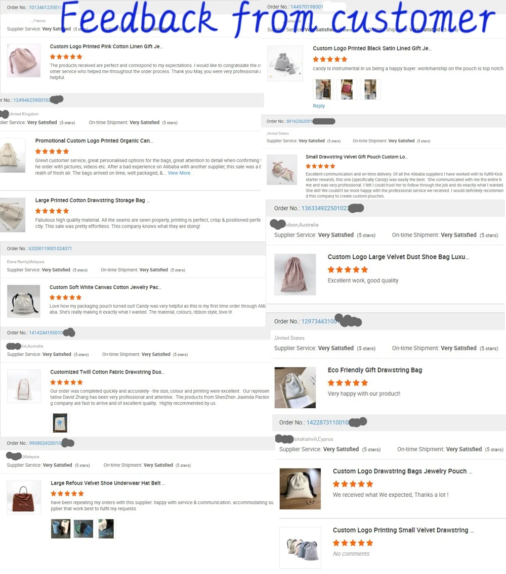This screenshot has height=574, width=506.
Task: View first review photo under black satin pouch
Action: [323, 89]
